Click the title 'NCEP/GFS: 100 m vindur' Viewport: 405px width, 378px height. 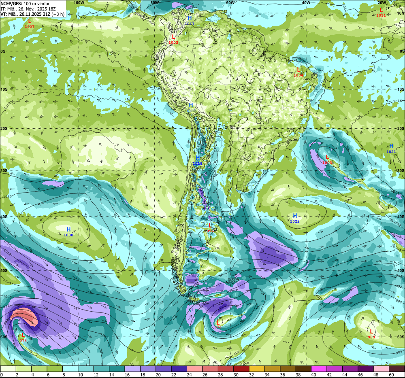click(25, 4)
